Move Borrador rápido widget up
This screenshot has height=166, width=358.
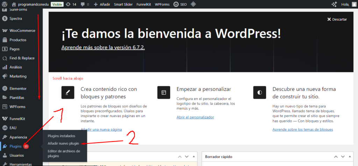tap(336, 157)
